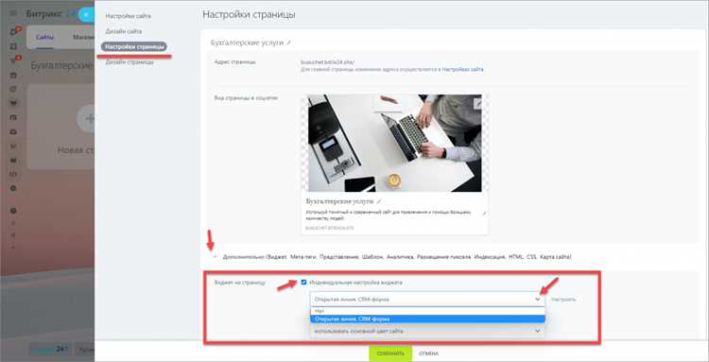Click pencil beside preview card title
Image resolution: width=709 pixels, height=362 pixels.
point(379,201)
